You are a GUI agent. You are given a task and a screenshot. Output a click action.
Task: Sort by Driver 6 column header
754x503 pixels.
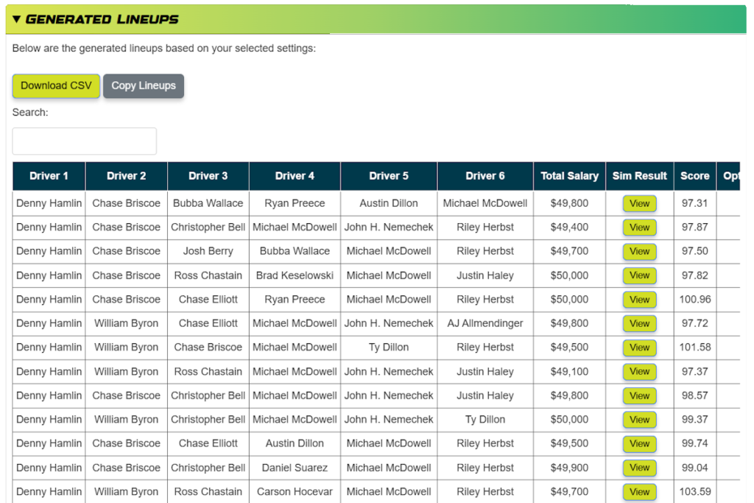coord(485,176)
